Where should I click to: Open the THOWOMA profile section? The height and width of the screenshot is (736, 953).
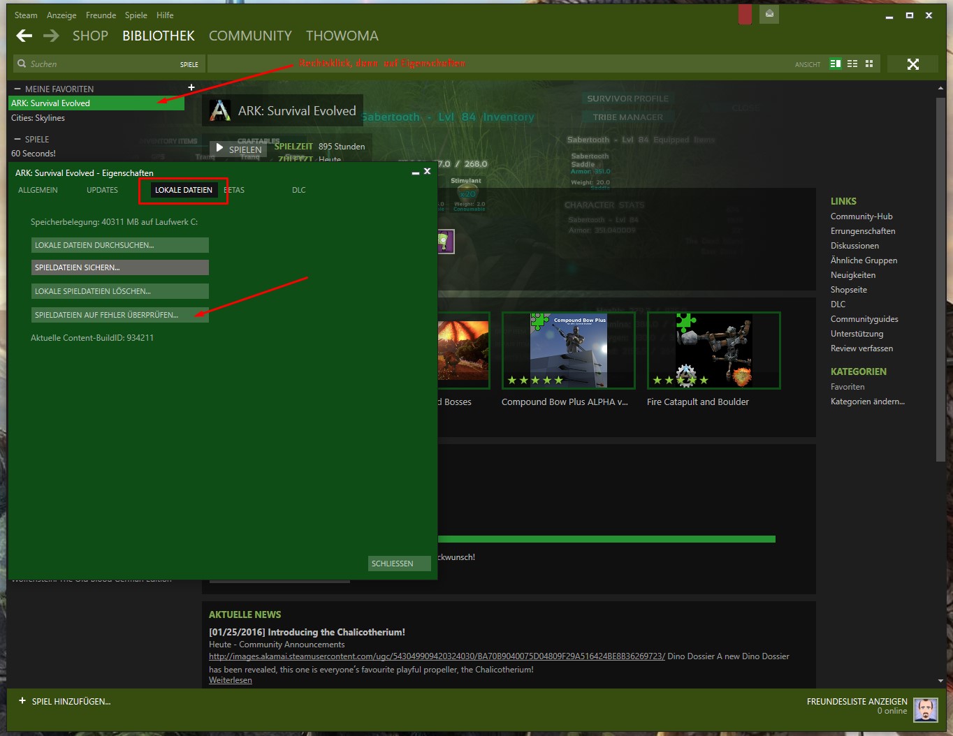click(x=342, y=36)
